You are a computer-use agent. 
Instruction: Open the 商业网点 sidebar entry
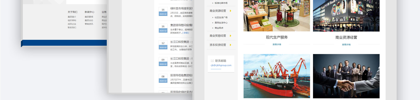(219, 28)
